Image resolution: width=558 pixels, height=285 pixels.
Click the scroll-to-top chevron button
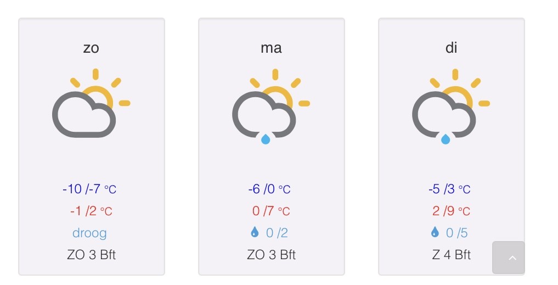(509, 258)
